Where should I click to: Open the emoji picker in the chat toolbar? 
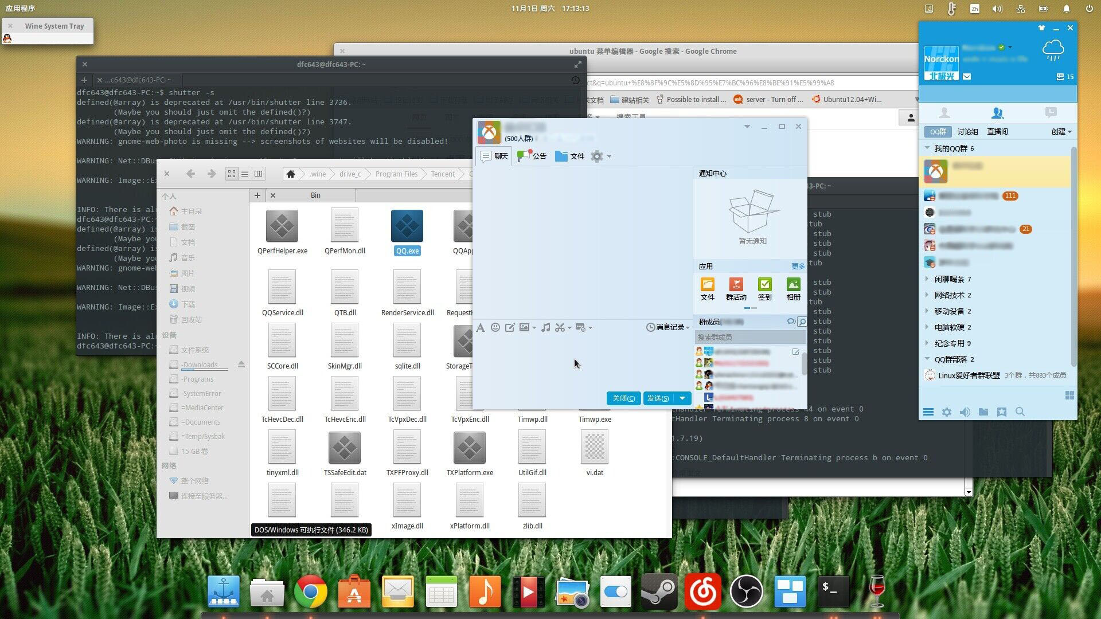495,327
